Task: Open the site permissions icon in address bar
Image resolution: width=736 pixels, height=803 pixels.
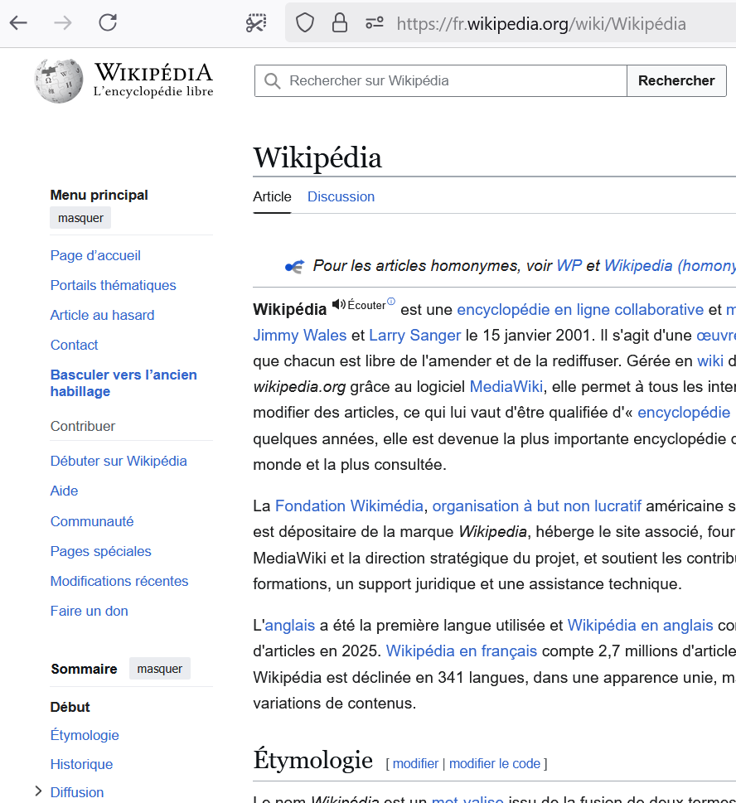Action: click(x=375, y=23)
